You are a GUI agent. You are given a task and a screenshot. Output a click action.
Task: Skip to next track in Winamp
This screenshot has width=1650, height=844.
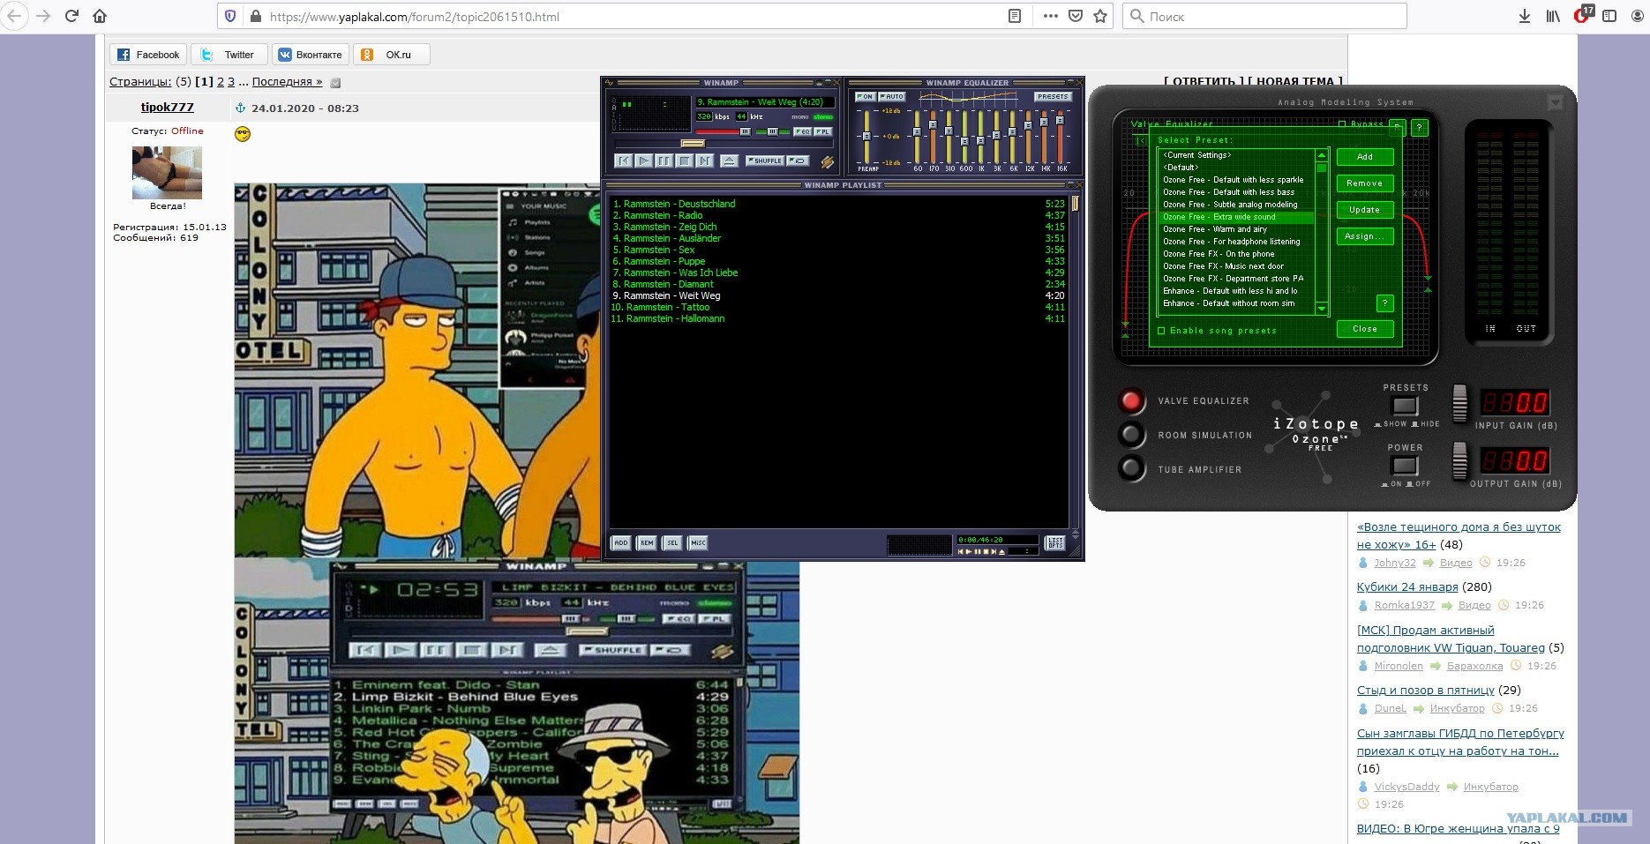[704, 161]
